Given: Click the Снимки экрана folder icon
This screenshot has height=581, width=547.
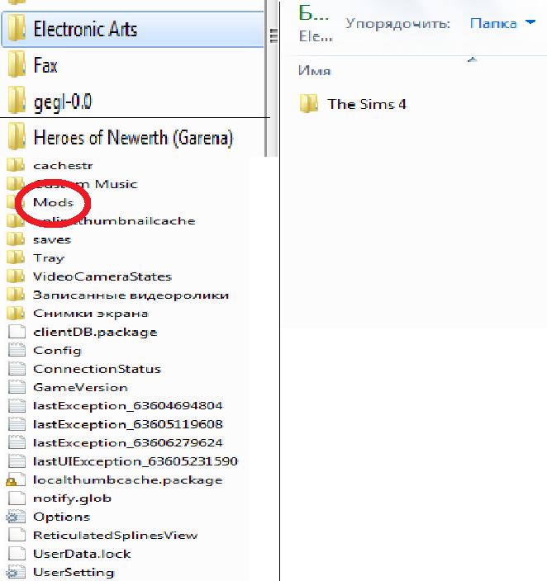Looking at the screenshot, I should [16, 313].
